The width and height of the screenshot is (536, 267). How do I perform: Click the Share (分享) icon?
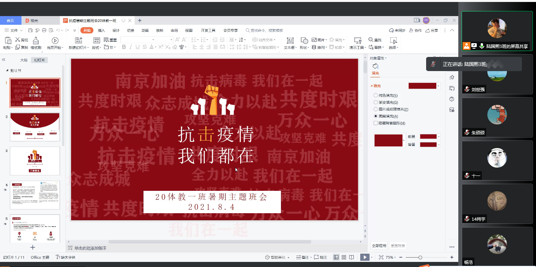(432, 30)
